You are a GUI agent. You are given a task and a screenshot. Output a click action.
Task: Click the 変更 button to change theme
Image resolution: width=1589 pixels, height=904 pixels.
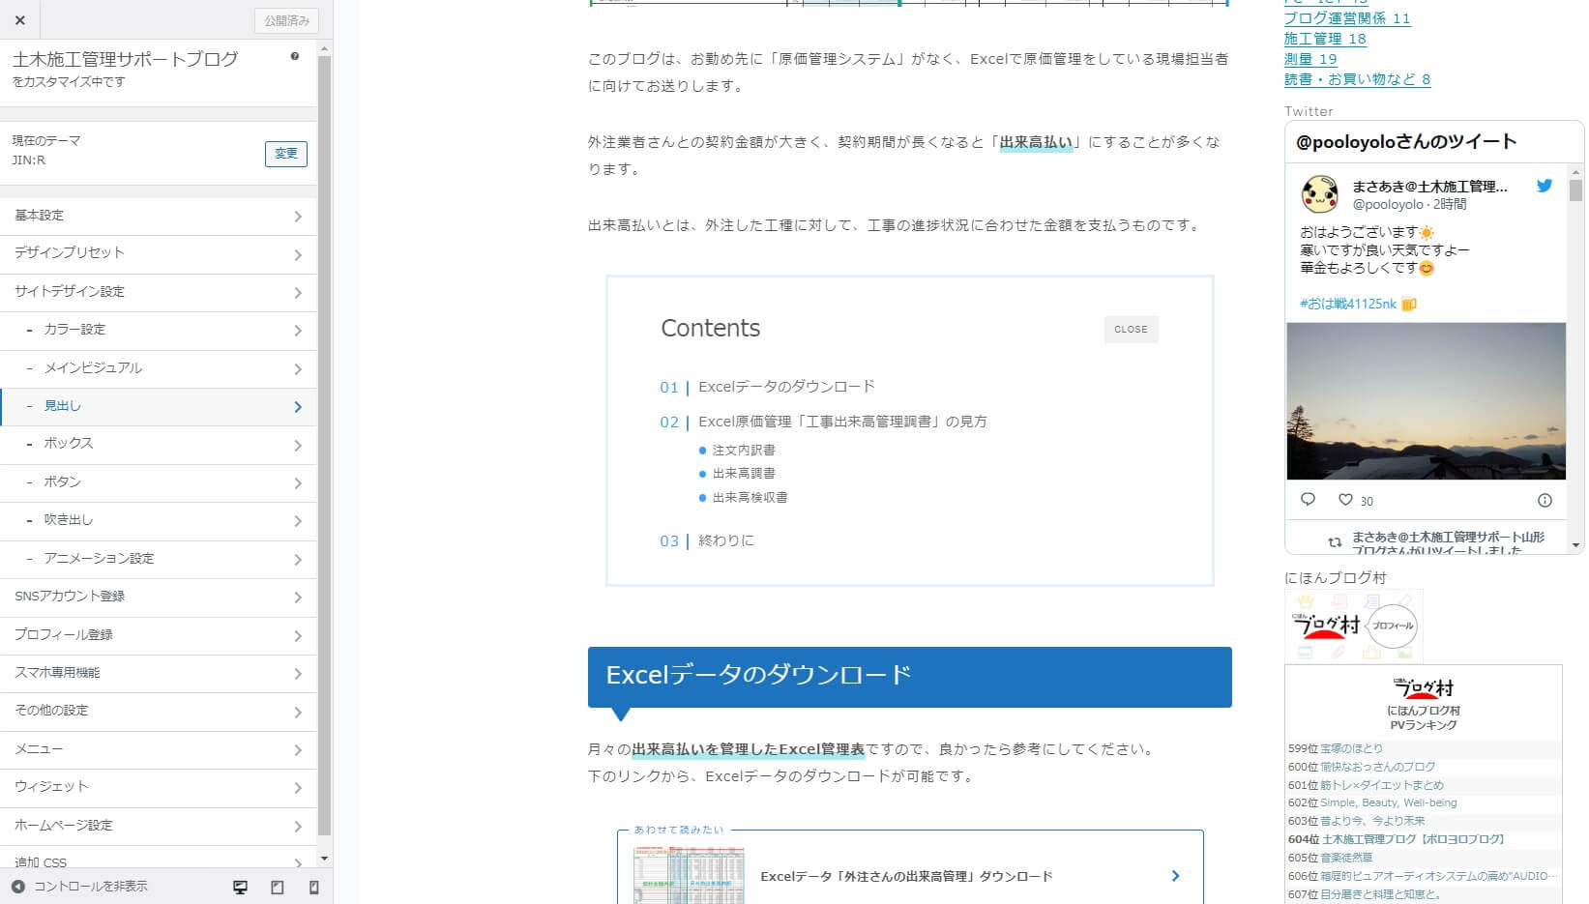tap(285, 153)
